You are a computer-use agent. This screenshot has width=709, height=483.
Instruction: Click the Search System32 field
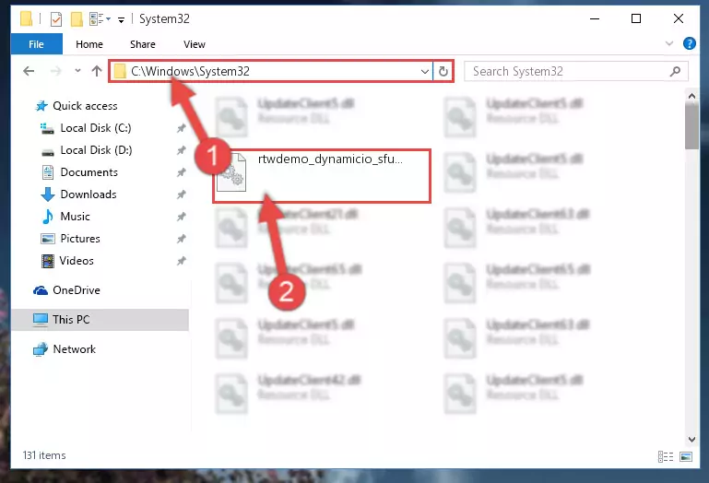575,72
